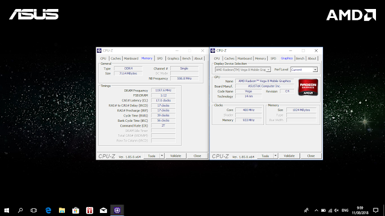Click Show Desktop sliver at taskbar end
This screenshot has height=216, width=385.
pyautogui.click(x=384, y=210)
